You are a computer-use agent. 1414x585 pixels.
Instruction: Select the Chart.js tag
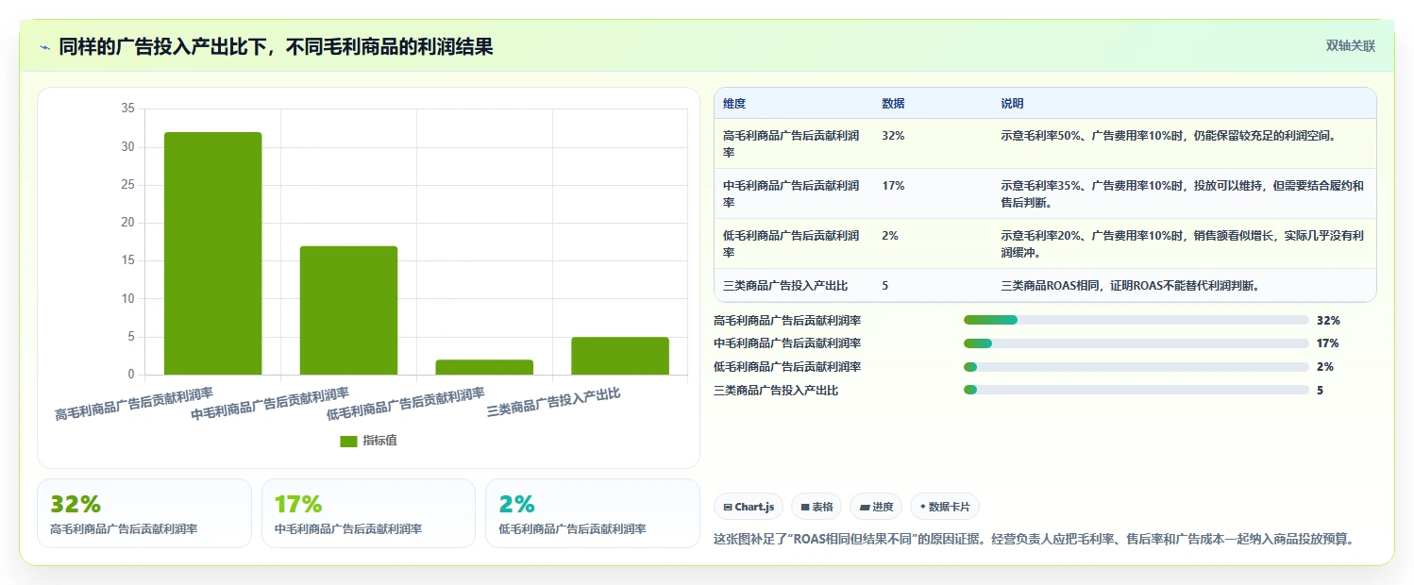tap(749, 507)
